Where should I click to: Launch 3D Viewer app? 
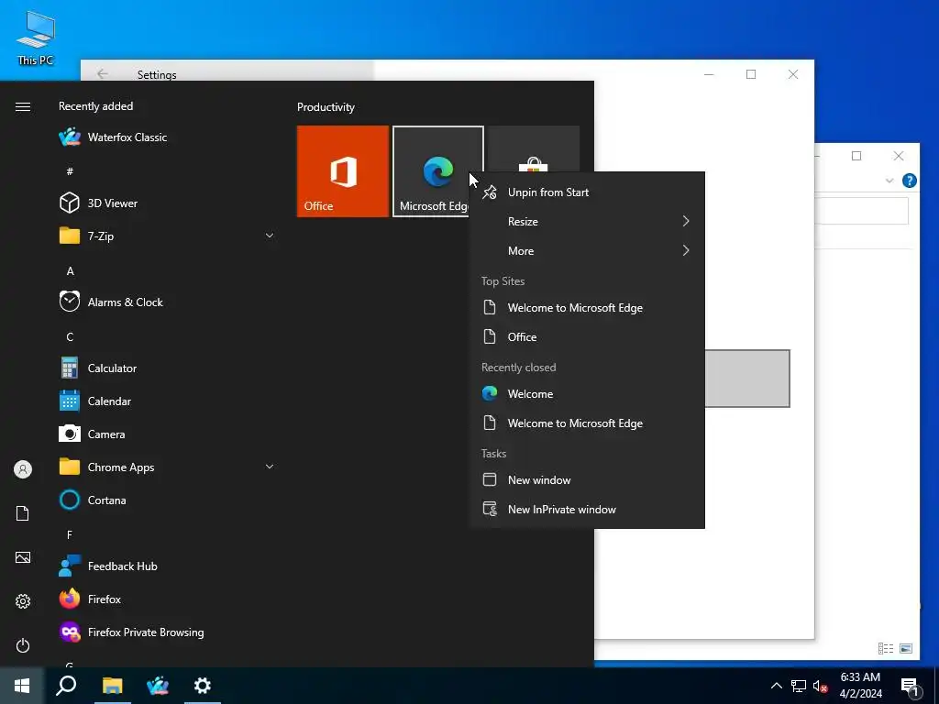167,203
